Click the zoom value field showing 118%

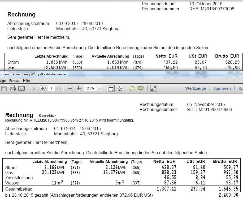pos(90,88)
